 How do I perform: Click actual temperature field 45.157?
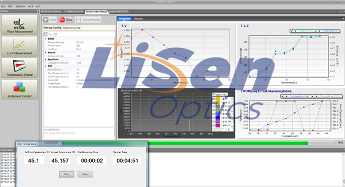(60, 161)
